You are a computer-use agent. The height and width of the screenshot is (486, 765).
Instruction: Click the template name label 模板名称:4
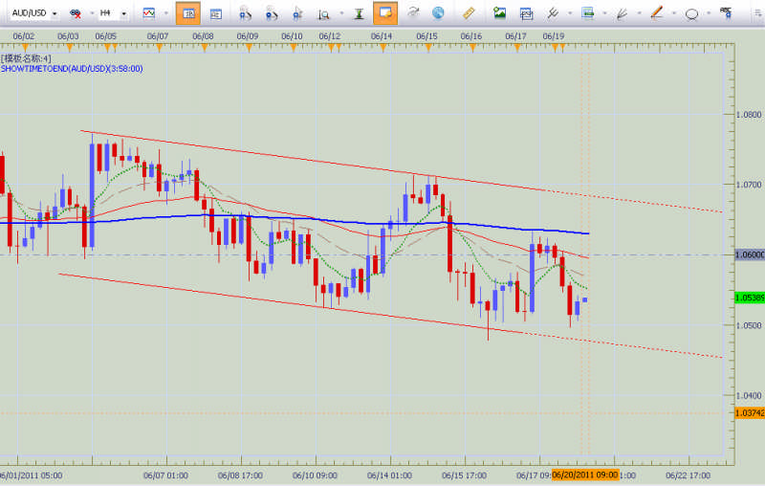click(x=26, y=59)
